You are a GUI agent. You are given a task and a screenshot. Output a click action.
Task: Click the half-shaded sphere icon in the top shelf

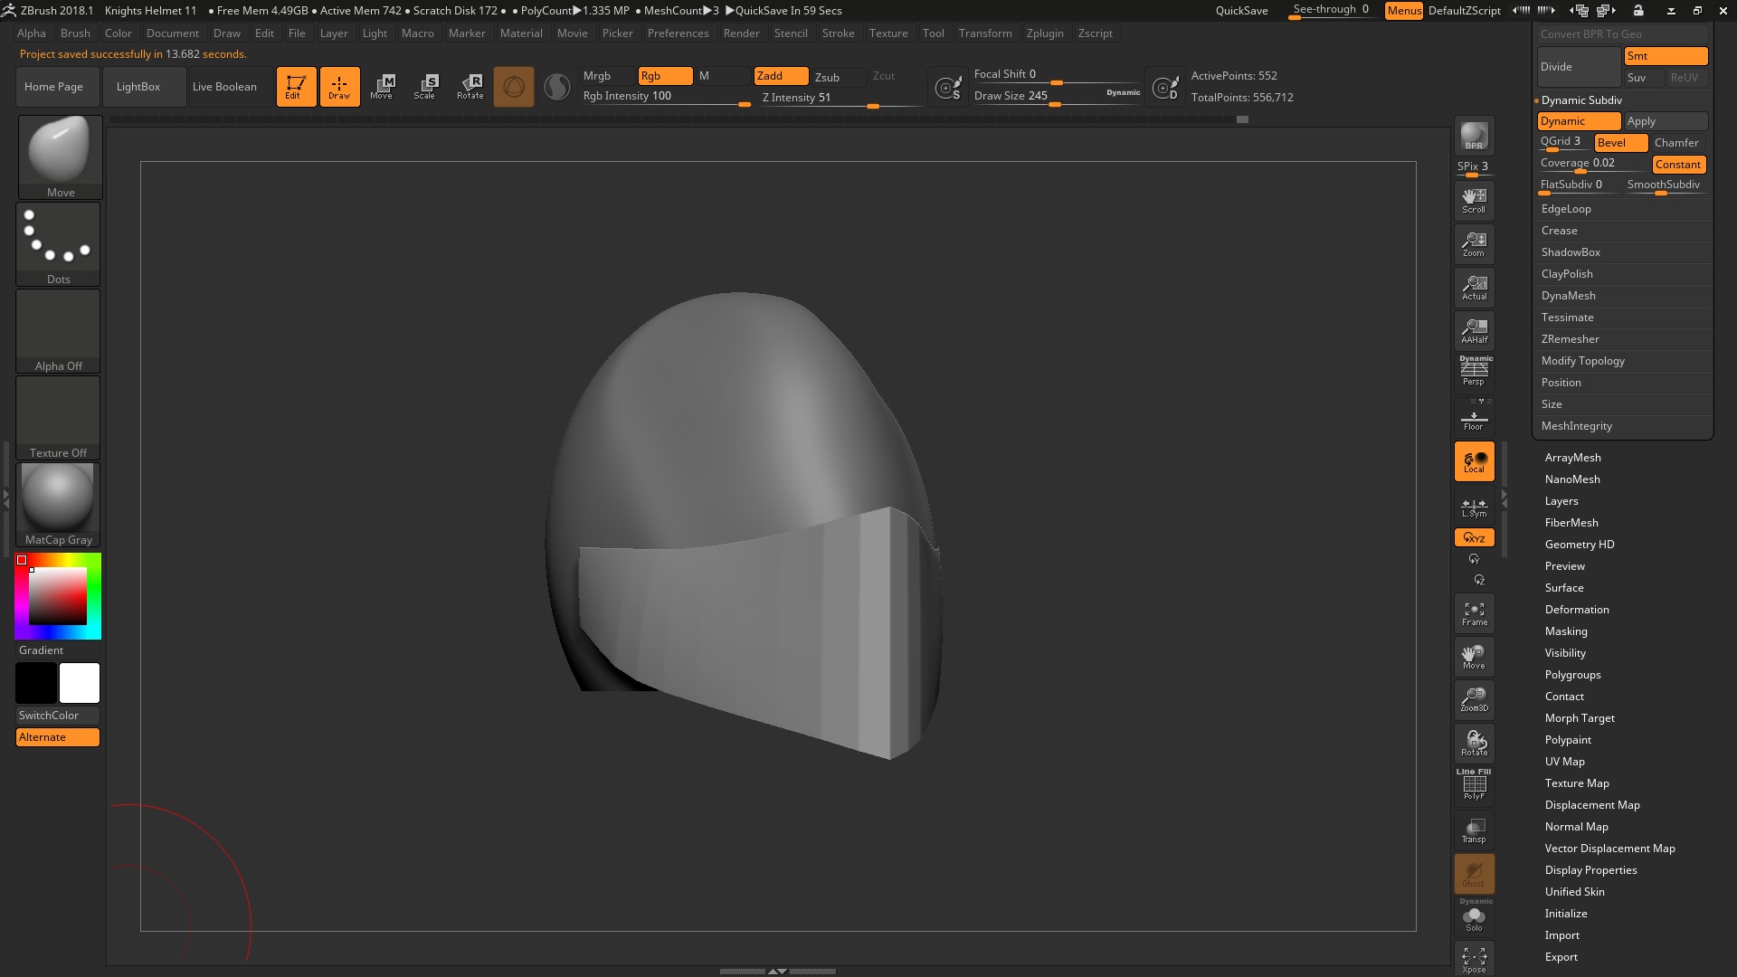pos(557,87)
